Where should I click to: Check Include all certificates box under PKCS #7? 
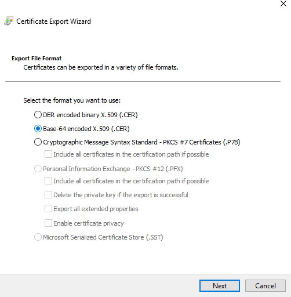point(48,154)
